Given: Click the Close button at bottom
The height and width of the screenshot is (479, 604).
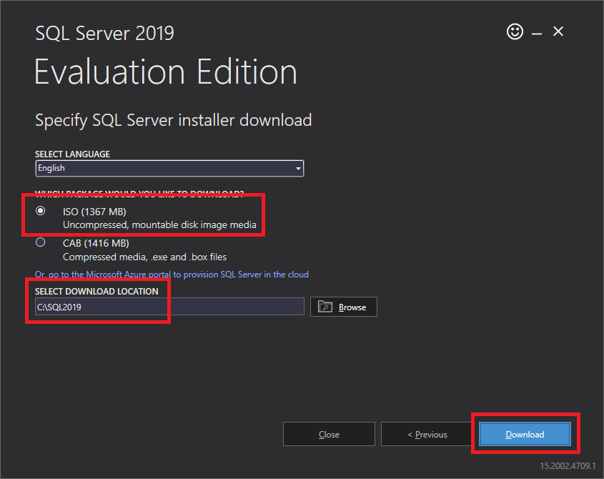Looking at the screenshot, I should pyautogui.click(x=329, y=434).
